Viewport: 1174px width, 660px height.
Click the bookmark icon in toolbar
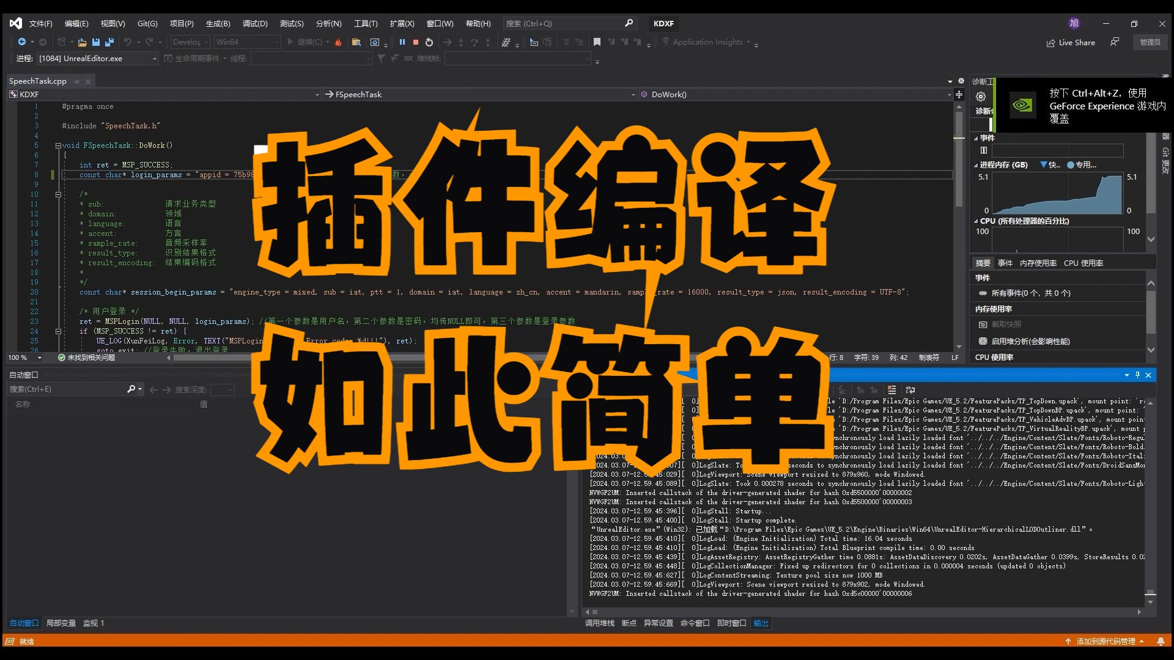(597, 42)
